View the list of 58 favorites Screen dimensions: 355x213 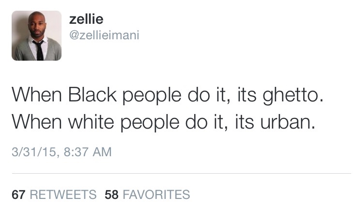(147, 195)
